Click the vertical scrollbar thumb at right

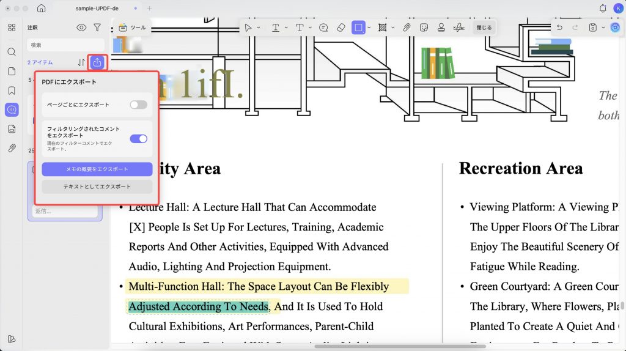point(622,306)
